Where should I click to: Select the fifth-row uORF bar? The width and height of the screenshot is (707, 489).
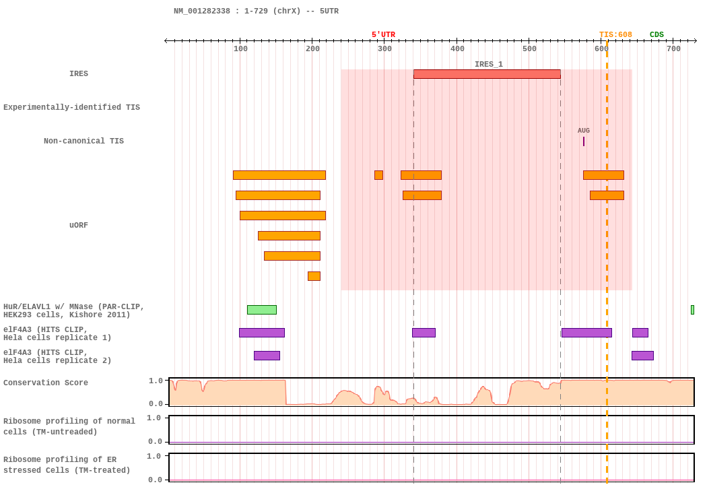(x=292, y=256)
